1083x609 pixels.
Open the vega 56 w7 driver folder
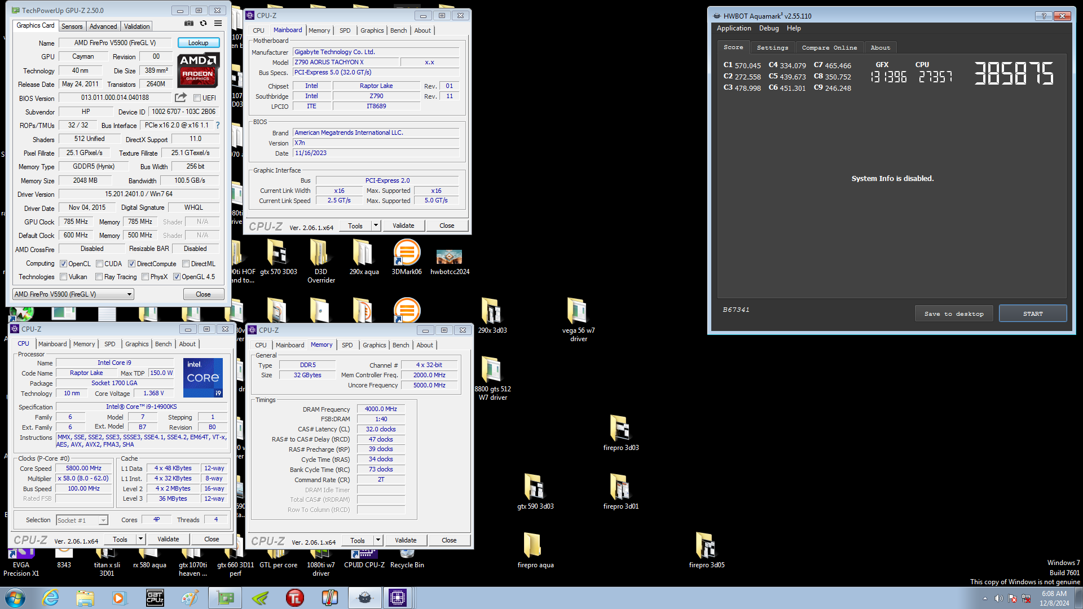click(578, 320)
